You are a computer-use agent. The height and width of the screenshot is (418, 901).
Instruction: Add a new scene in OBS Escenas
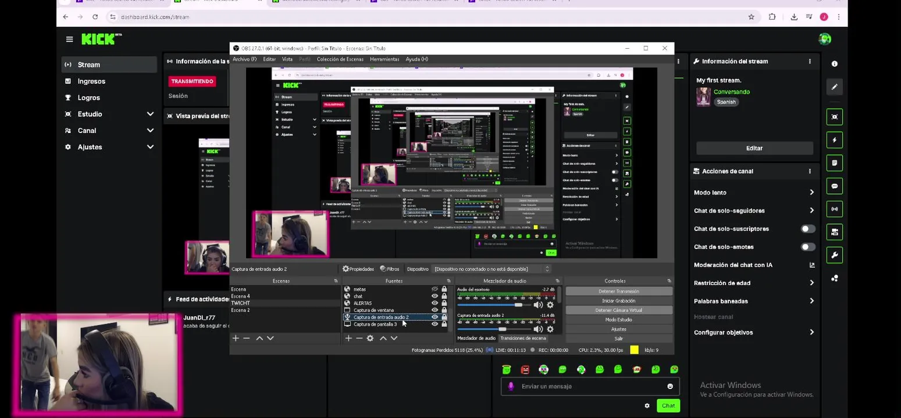236,338
